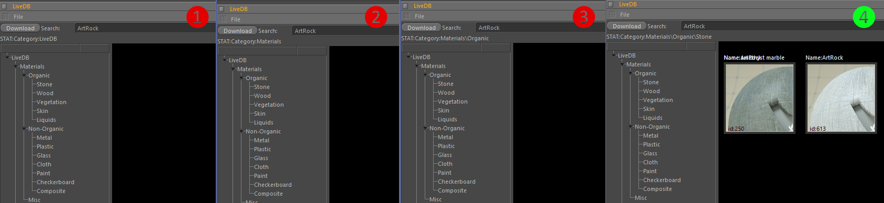Select Checkerboard in window 1 tree

tap(56, 182)
